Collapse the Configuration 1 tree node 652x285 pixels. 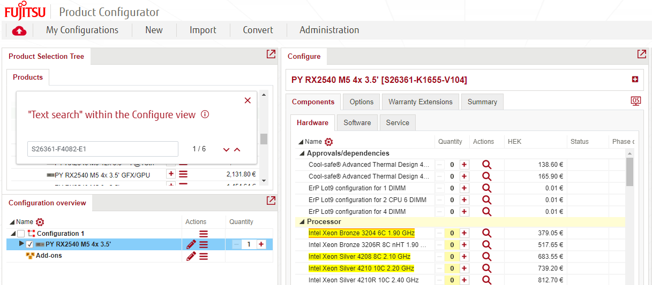click(x=13, y=234)
